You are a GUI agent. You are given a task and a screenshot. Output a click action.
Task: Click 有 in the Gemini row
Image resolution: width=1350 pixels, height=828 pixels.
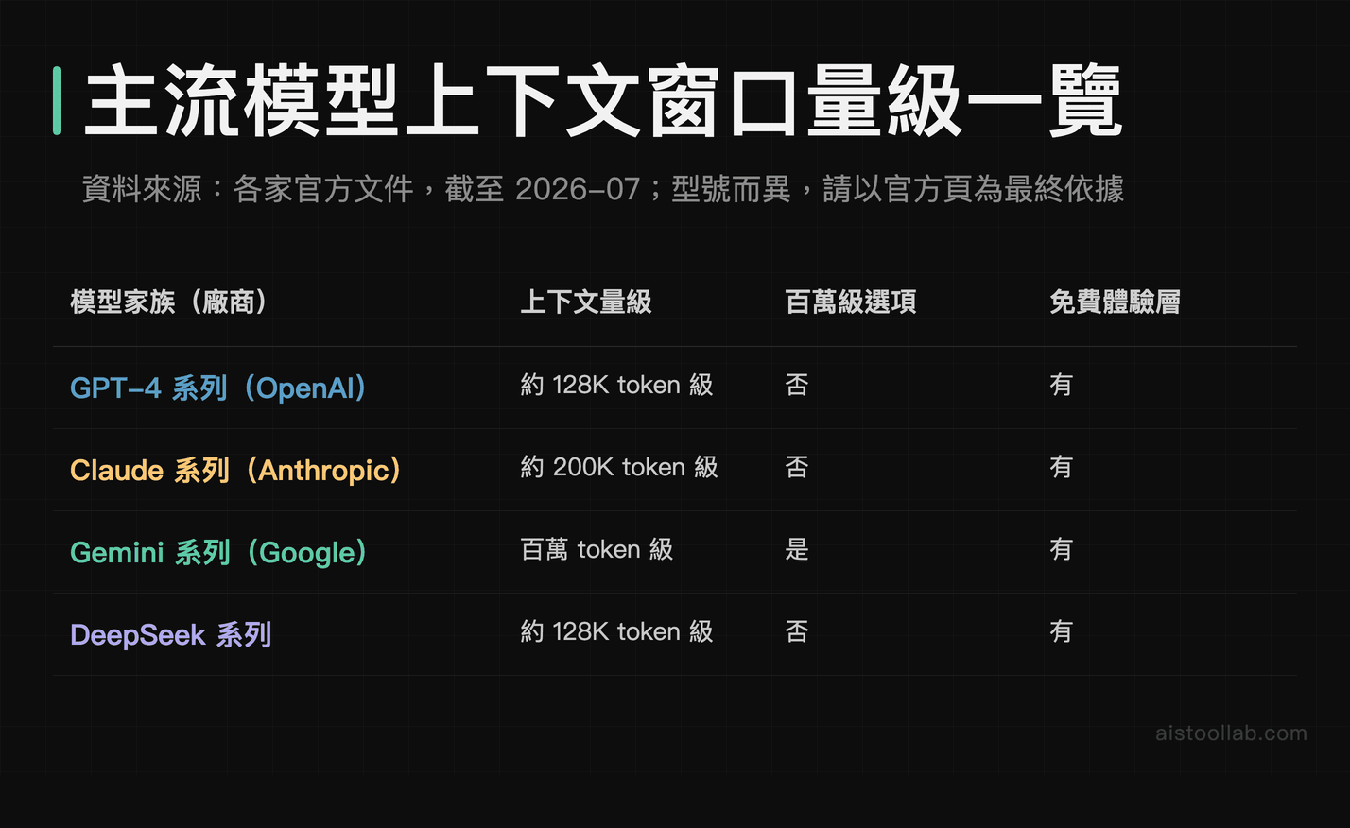(1062, 549)
